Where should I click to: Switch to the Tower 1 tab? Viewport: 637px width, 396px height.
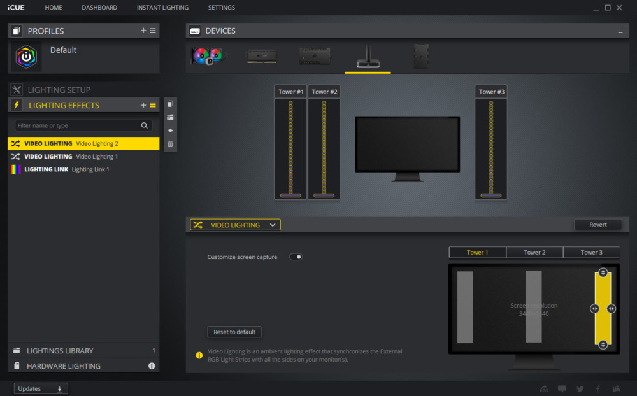pos(477,252)
